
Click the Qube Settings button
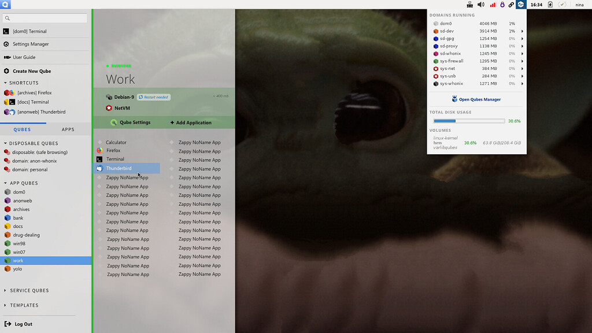(x=131, y=123)
